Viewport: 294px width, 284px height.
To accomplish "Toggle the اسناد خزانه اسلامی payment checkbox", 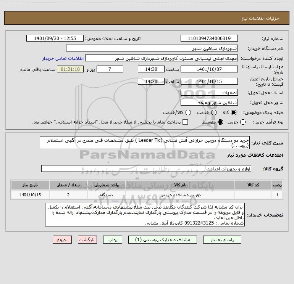I will pyautogui.click(x=185, y=122).
